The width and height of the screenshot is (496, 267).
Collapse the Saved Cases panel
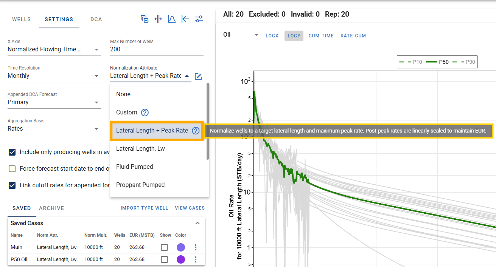(197, 223)
